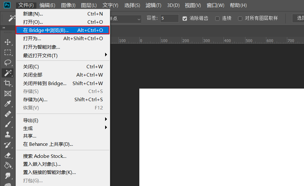Open the 窗口 menu
This screenshot has width=304, height=186.
pos(215,5)
